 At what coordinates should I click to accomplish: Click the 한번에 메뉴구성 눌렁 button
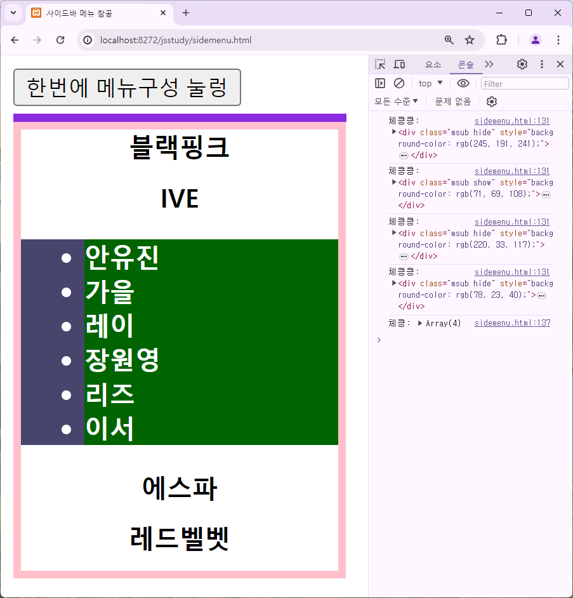(x=127, y=88)
